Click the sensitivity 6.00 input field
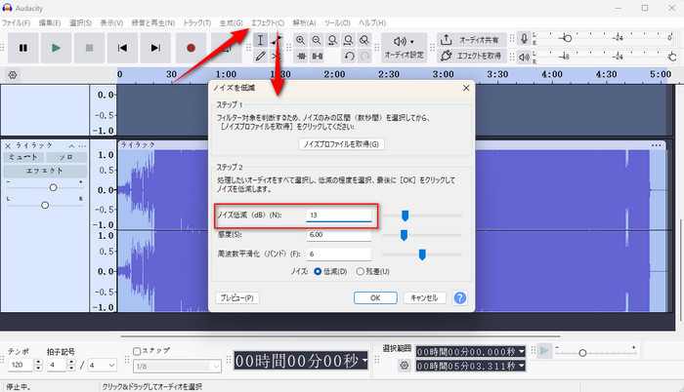 (339, 235)
